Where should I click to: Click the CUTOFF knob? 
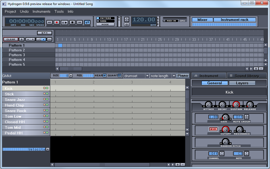point(226,129)
